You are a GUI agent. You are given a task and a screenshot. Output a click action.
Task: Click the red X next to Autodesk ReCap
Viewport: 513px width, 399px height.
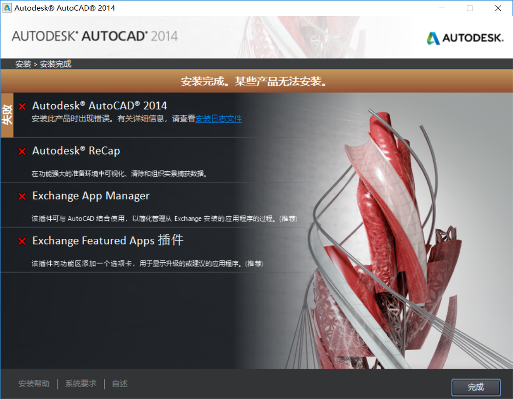point(22,151)
